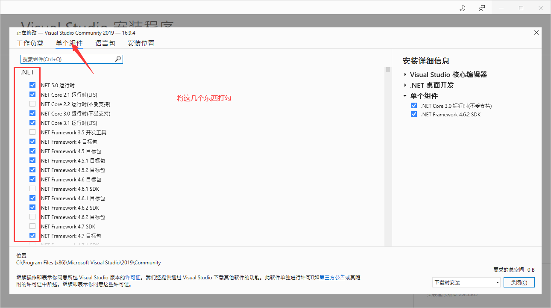Uncheck .NET Framework 4.6.2 SDK checkbox in list
The width and height of the screenshot is (551, 308).
click(32, 207)
